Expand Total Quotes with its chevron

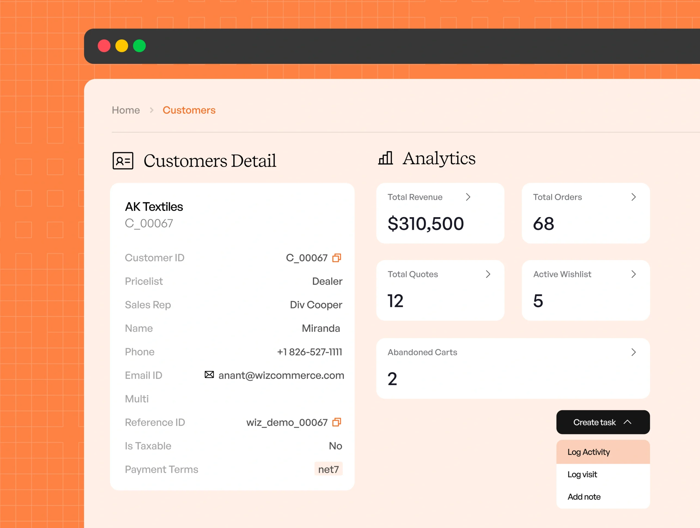(x=488, y=274)
